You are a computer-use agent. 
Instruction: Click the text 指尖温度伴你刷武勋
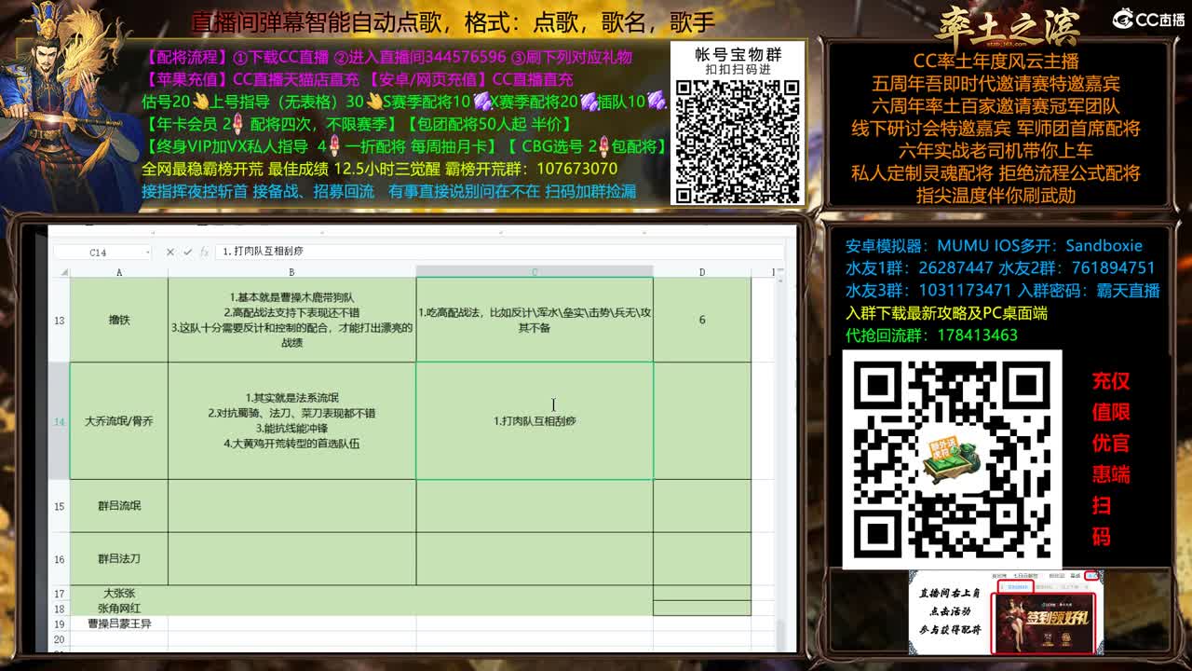[x=996, y=195]
